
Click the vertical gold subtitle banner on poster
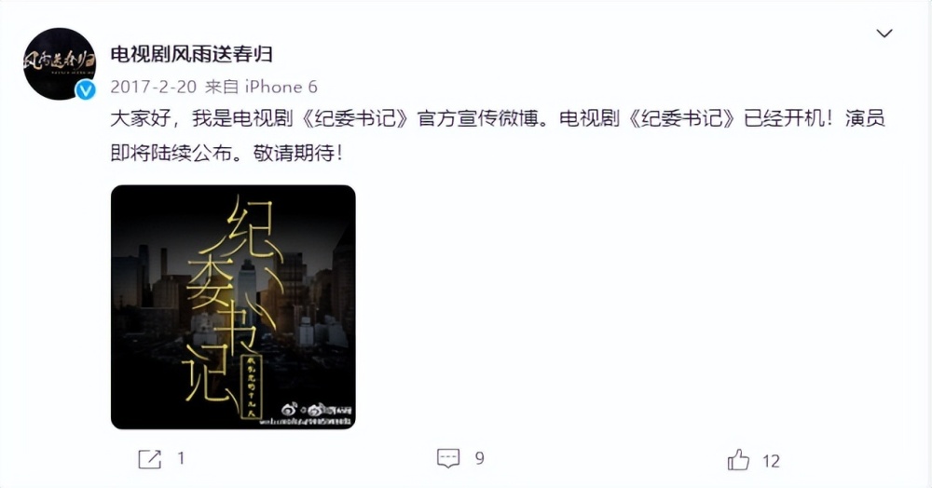pyautogui.click(x=250, y=386)
